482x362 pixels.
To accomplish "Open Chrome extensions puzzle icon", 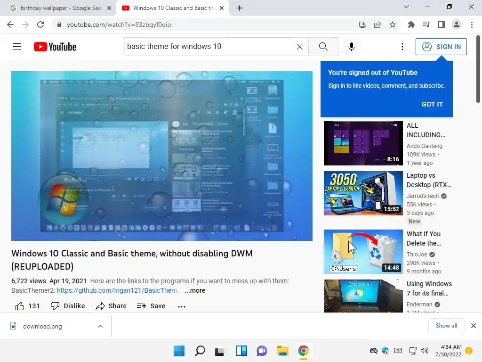I will point(411,25).
